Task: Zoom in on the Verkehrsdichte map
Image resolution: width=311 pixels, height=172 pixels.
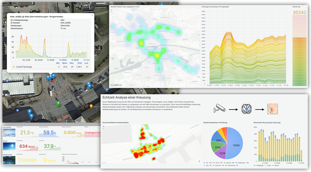Action: [104, 126]
